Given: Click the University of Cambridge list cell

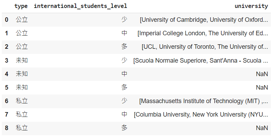Looking at the screenshot, I should 204,20.
